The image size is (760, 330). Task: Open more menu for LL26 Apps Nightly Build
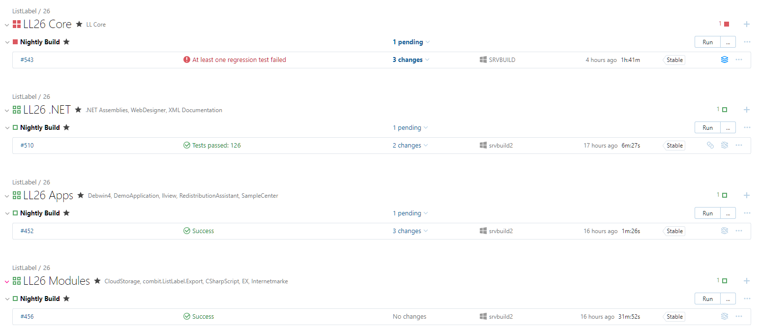pyautogui.click(x=747, y=213)
